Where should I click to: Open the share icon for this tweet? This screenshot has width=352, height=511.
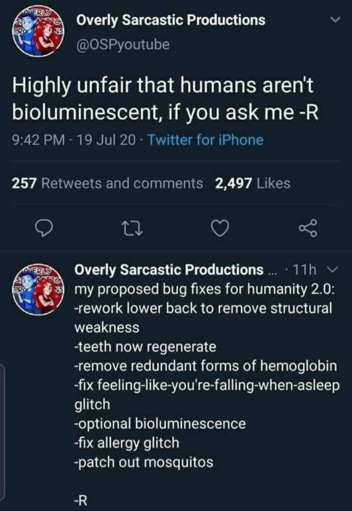(308, 228)
